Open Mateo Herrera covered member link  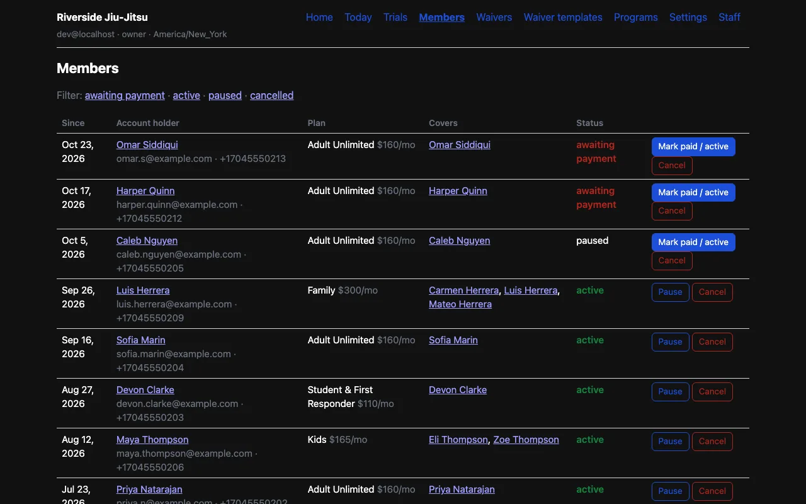coord(460,304)
